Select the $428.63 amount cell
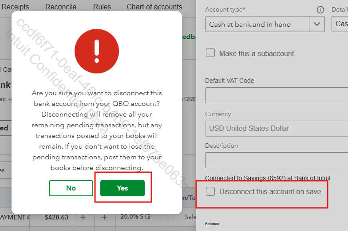 [x=56, y=217]
